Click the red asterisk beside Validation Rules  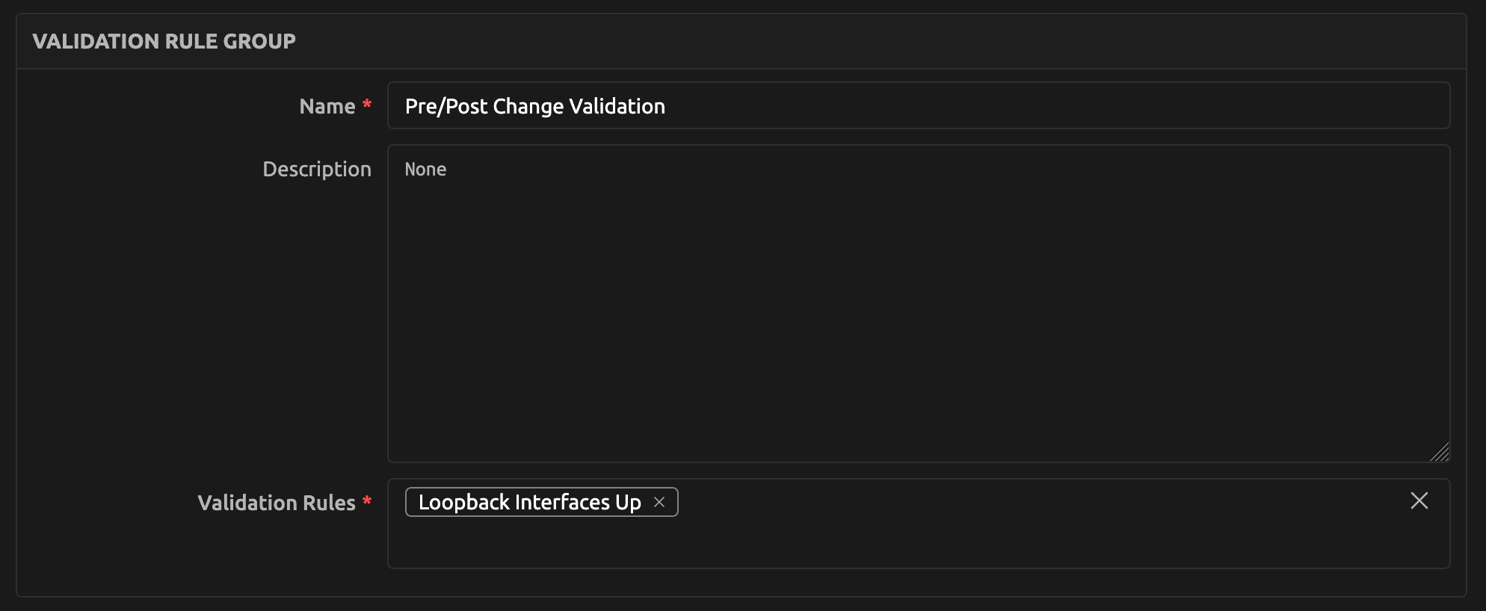tap(367, 500)
